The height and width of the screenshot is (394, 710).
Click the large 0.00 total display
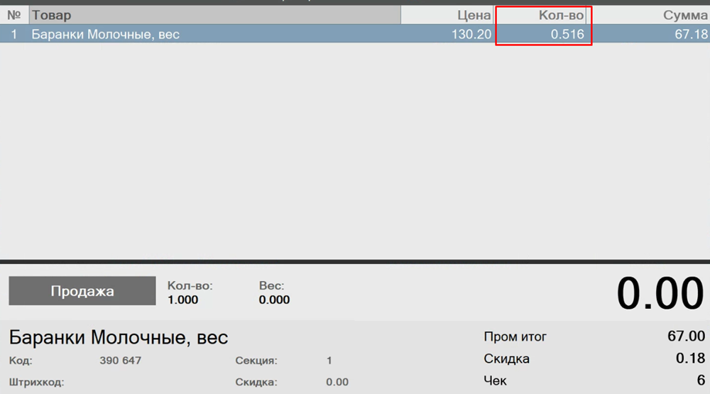pyautogui.click(x=660, y=293)
